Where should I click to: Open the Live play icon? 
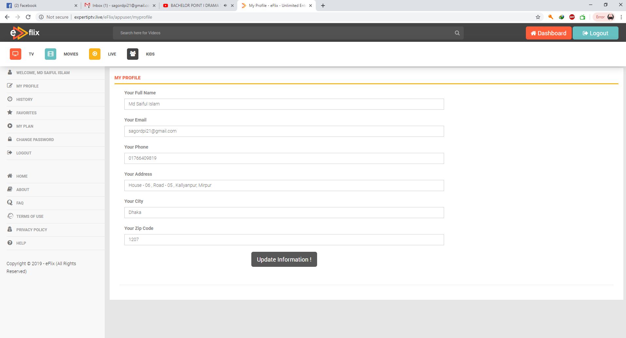[x=95, y=54]
